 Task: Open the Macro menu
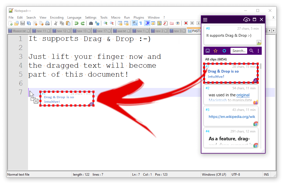coord(116,18)
